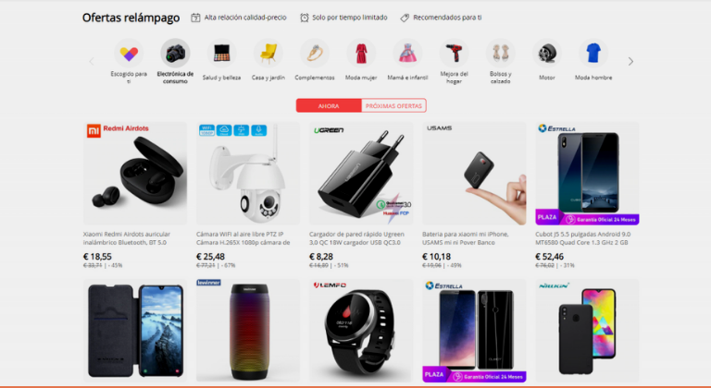711x388 pixels.
Task: Open Casa y jardín chair category
Action: point(268,54)
